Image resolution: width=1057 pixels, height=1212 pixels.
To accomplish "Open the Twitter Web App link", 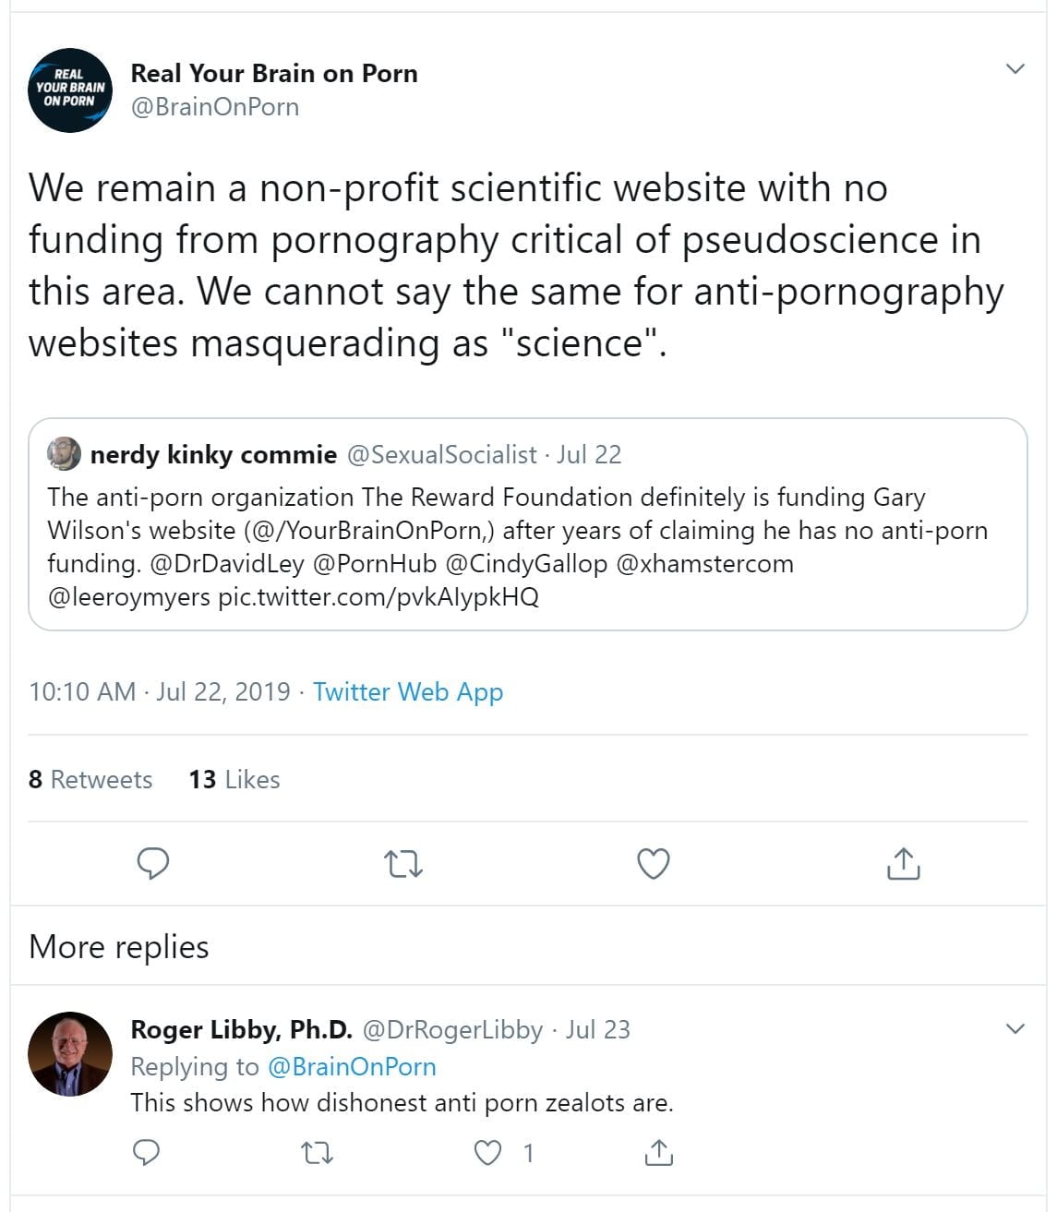I will 408,691.
